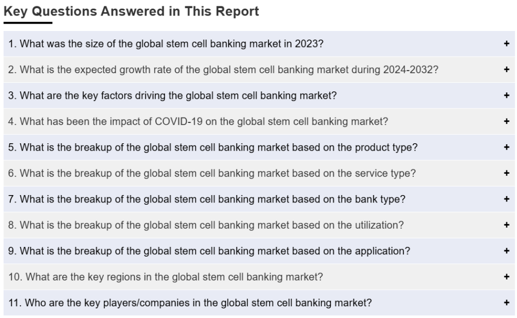Click plus icon for key factors question
Viewport: 517px width, 318px height.
506,96
